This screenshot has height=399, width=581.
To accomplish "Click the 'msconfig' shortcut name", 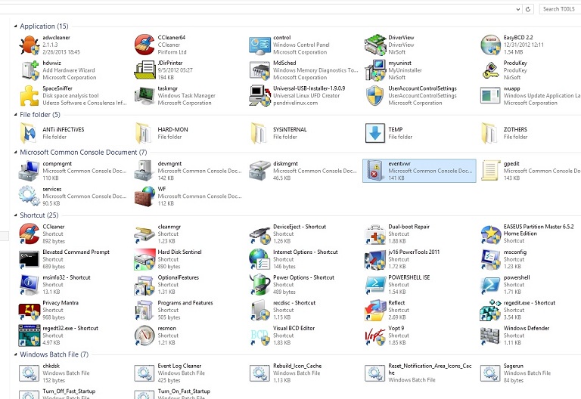I will pos(514,252).
